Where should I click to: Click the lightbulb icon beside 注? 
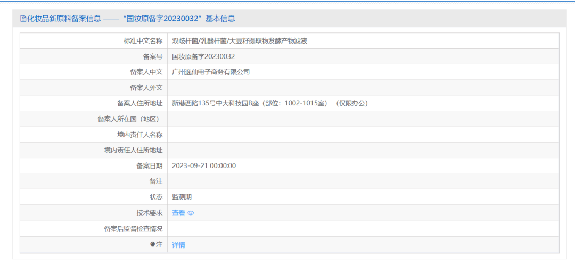point(153,245)
